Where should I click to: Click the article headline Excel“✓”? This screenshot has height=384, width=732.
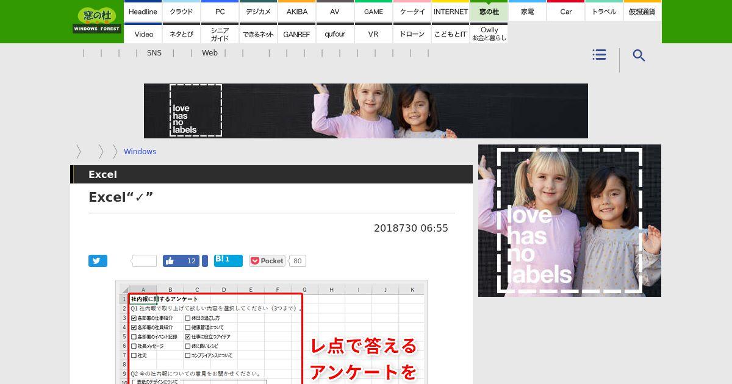coord(121,197)
